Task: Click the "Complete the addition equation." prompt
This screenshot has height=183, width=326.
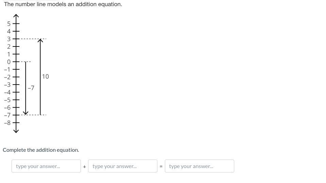Action: tap(41, 150)
